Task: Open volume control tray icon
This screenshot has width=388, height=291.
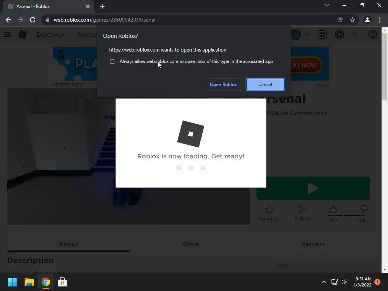Action: coord(343,282)
